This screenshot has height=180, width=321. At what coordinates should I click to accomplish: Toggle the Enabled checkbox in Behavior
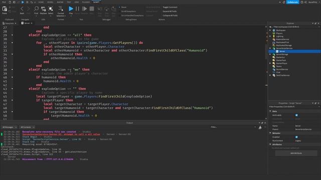[x=296, y=137]
